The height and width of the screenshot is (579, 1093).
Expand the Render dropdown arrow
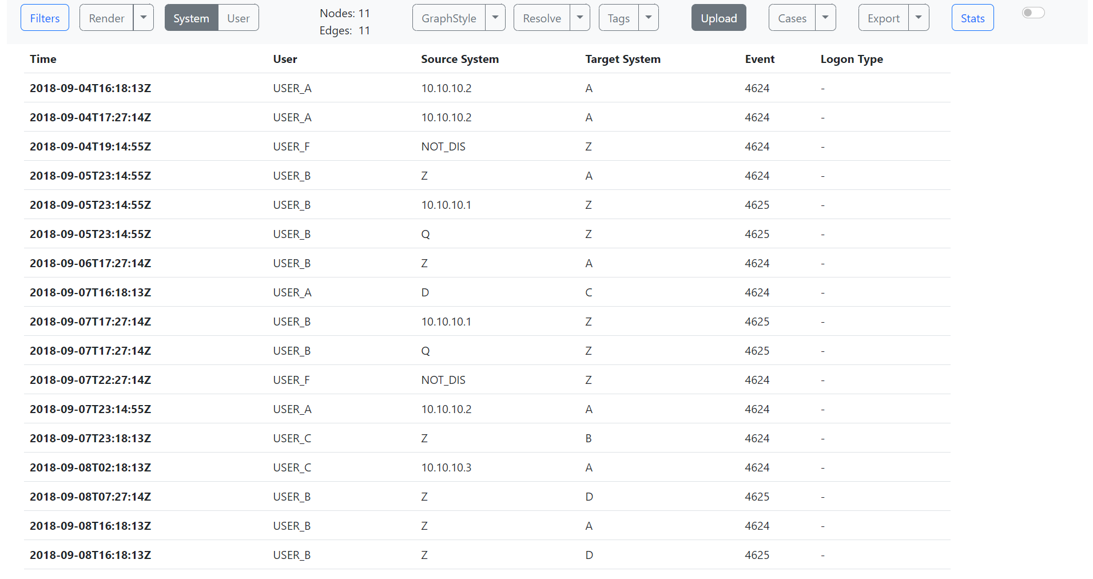(144, 18)
